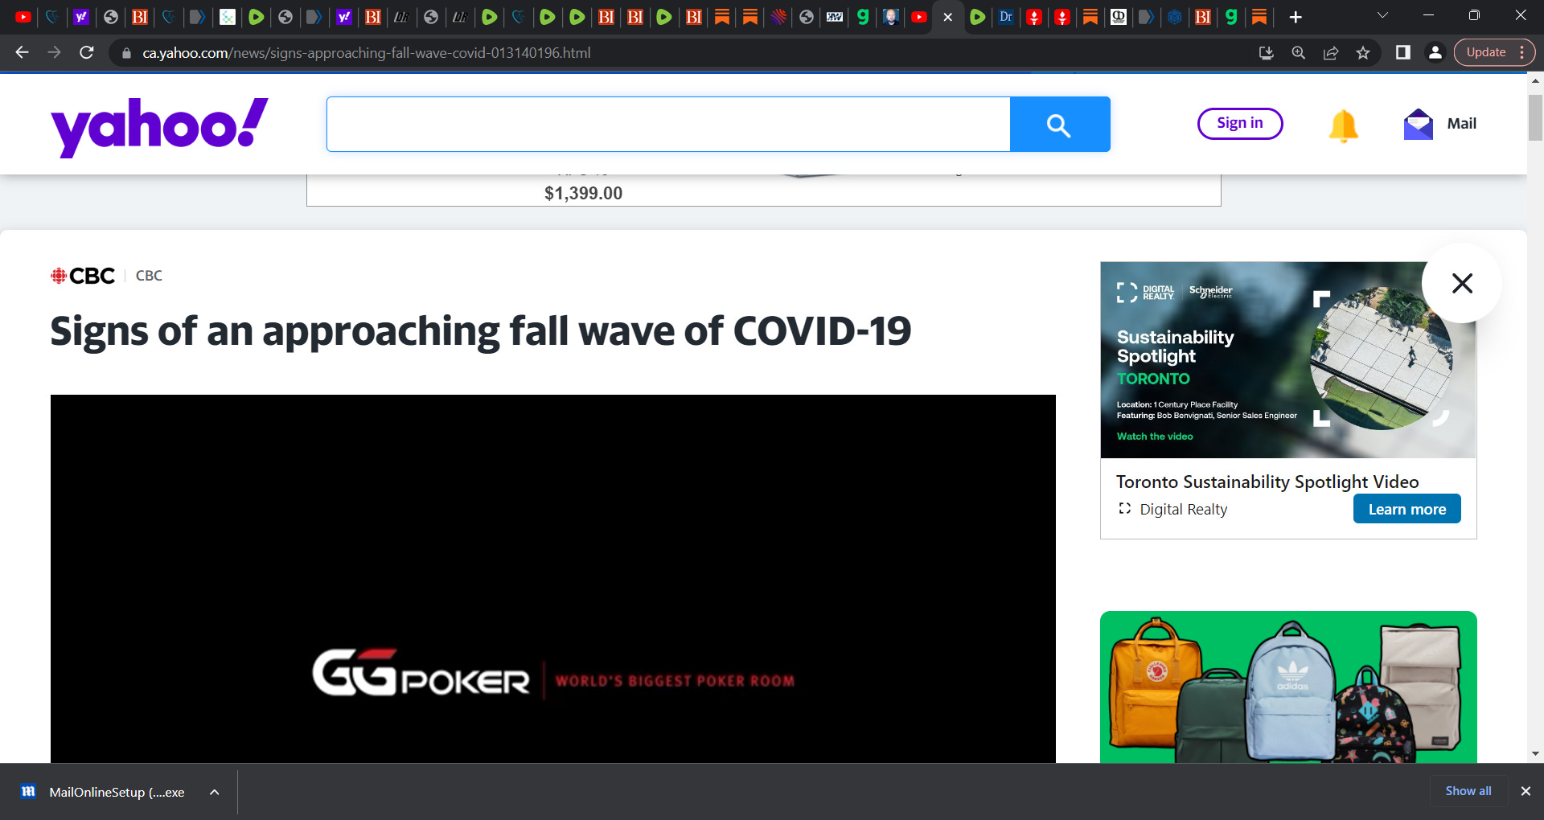The width and height of the screenshot is (1544, 820).
Task: Click the $1,399.00 price in the top ad
Action: (x=583, y=193)
